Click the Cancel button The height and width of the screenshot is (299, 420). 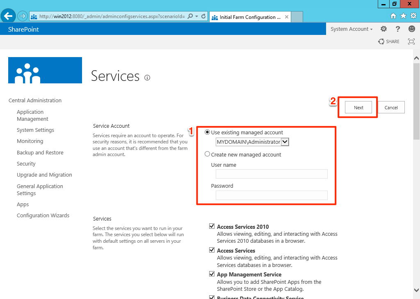(x=391, y=108)
